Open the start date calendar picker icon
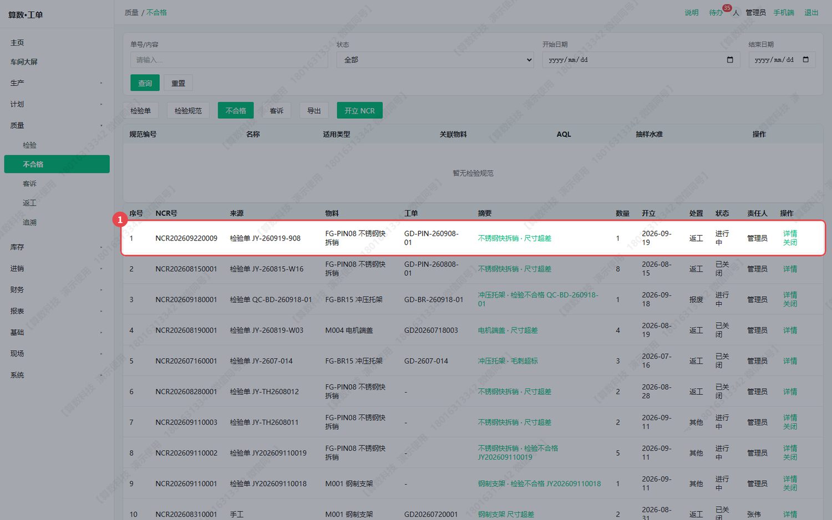The image size is (832, 520). [730, 60]
